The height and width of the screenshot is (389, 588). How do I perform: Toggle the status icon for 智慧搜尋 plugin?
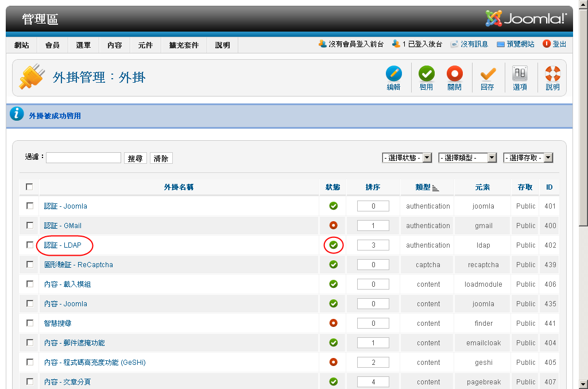[x=333, y=323]
